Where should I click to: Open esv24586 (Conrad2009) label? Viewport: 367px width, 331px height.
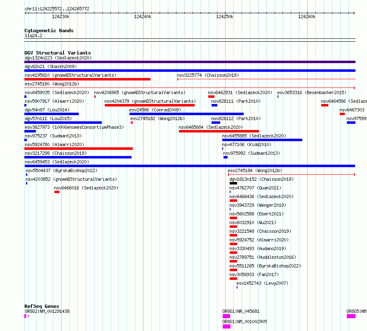[155, 110]
